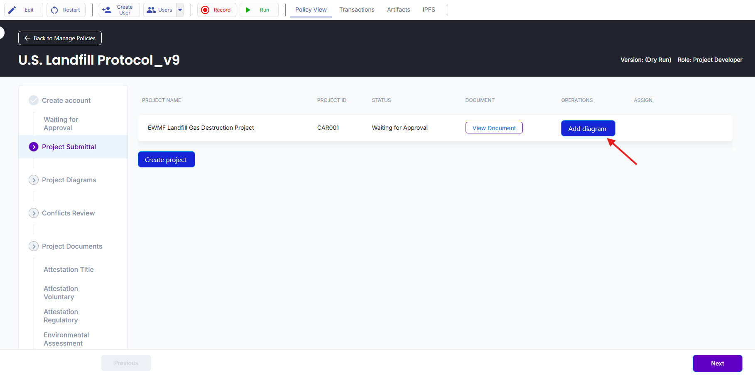
Task: Select Attestation Title in sidebar
Action: pos(69,269)
